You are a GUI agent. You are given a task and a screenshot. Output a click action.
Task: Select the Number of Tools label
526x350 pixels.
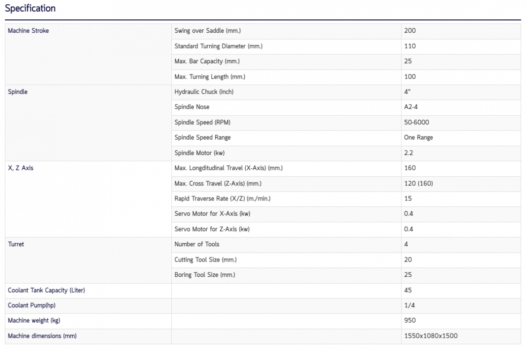pyautogui.click(x=197, y=245)
